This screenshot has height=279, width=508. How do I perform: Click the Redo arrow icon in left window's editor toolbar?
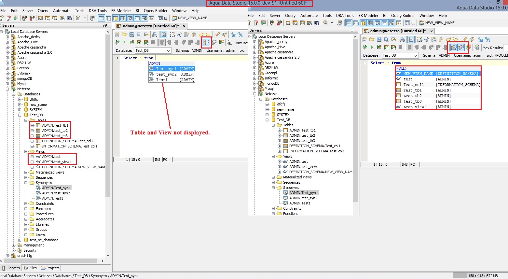point(208,35)
